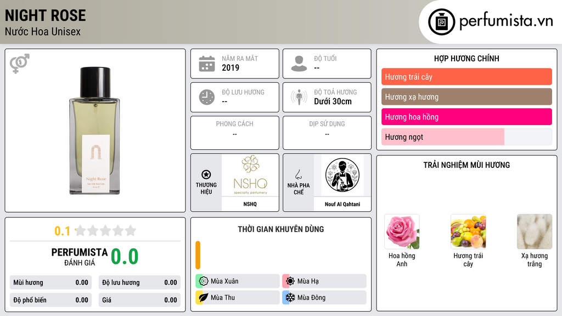Viewport: 562px width, 316px height.
Task: Click the Độ phổ biến score row
Action: [51, 300]
